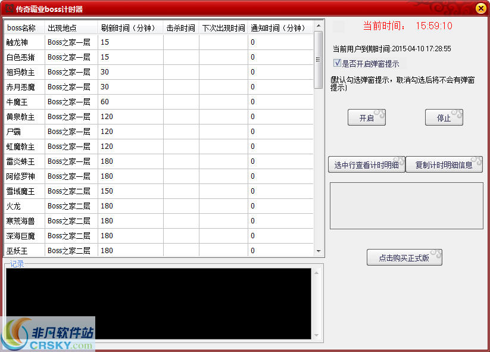The height and width of the screenshot is (352, 490).
Task: Select the 雪域魔王 boss row
Action: pos(159,191)
